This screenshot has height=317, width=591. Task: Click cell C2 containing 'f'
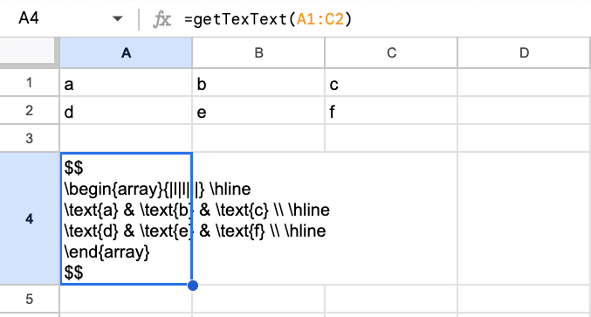391,110
